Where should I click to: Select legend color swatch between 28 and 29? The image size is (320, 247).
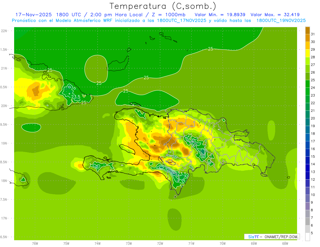click(307, 53)
